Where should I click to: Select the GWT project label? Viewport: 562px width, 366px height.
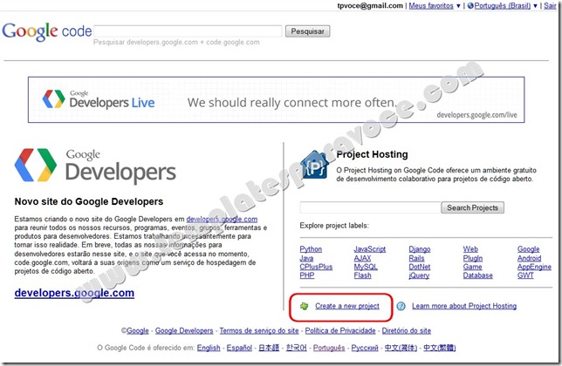[525, 275]
